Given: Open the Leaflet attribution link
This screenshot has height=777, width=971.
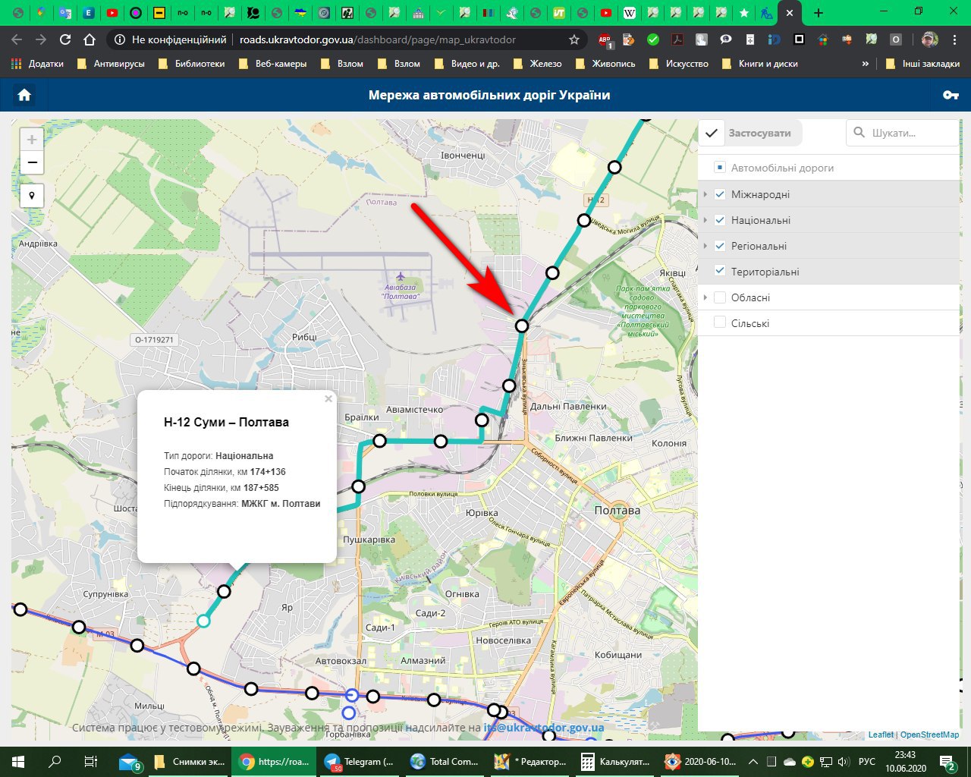Looking at the screenshot, I should pos(881,735).
